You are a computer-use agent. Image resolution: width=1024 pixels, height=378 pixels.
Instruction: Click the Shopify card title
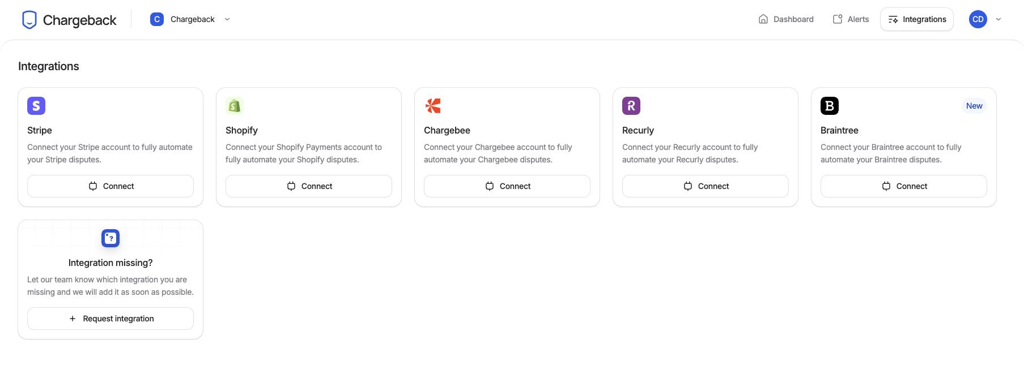click(241, 130)
